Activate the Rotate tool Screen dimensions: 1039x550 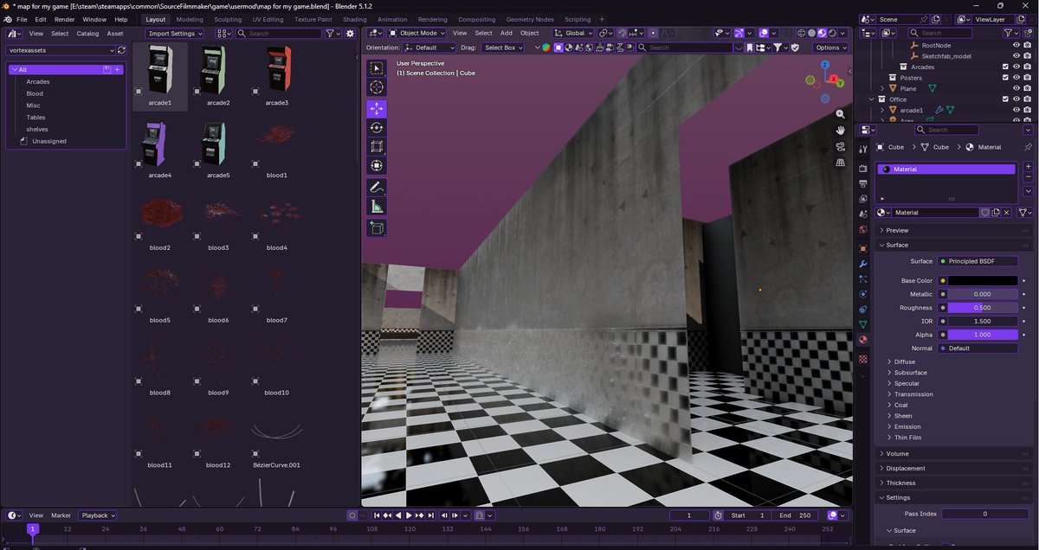[x=377, y=128]
